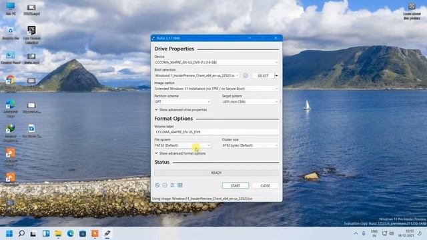Viewport: 427px width, 240px height.
Task: Open Widgets from the taskbar
Action: [x=46, y=233]
